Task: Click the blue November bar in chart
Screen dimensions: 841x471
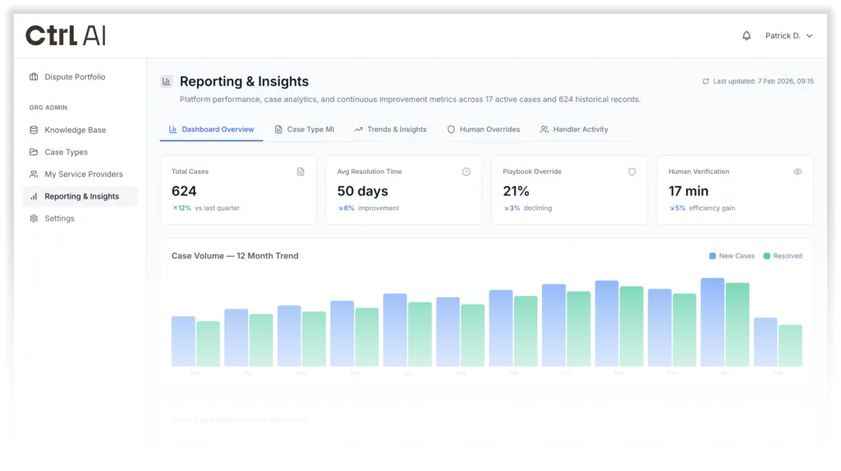Action: click(606, 323)
